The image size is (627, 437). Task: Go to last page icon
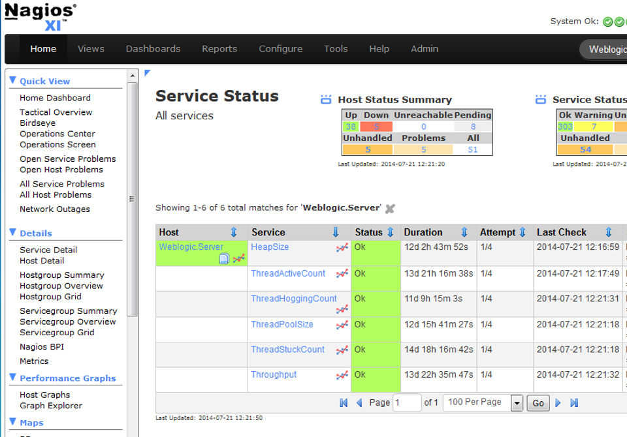pyautogui.click(x=574, y=402)
